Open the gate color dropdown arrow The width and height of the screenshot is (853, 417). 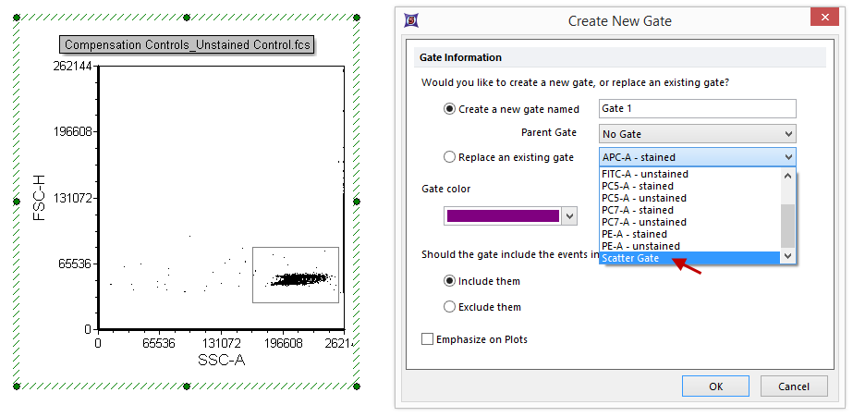pos(569,215)
